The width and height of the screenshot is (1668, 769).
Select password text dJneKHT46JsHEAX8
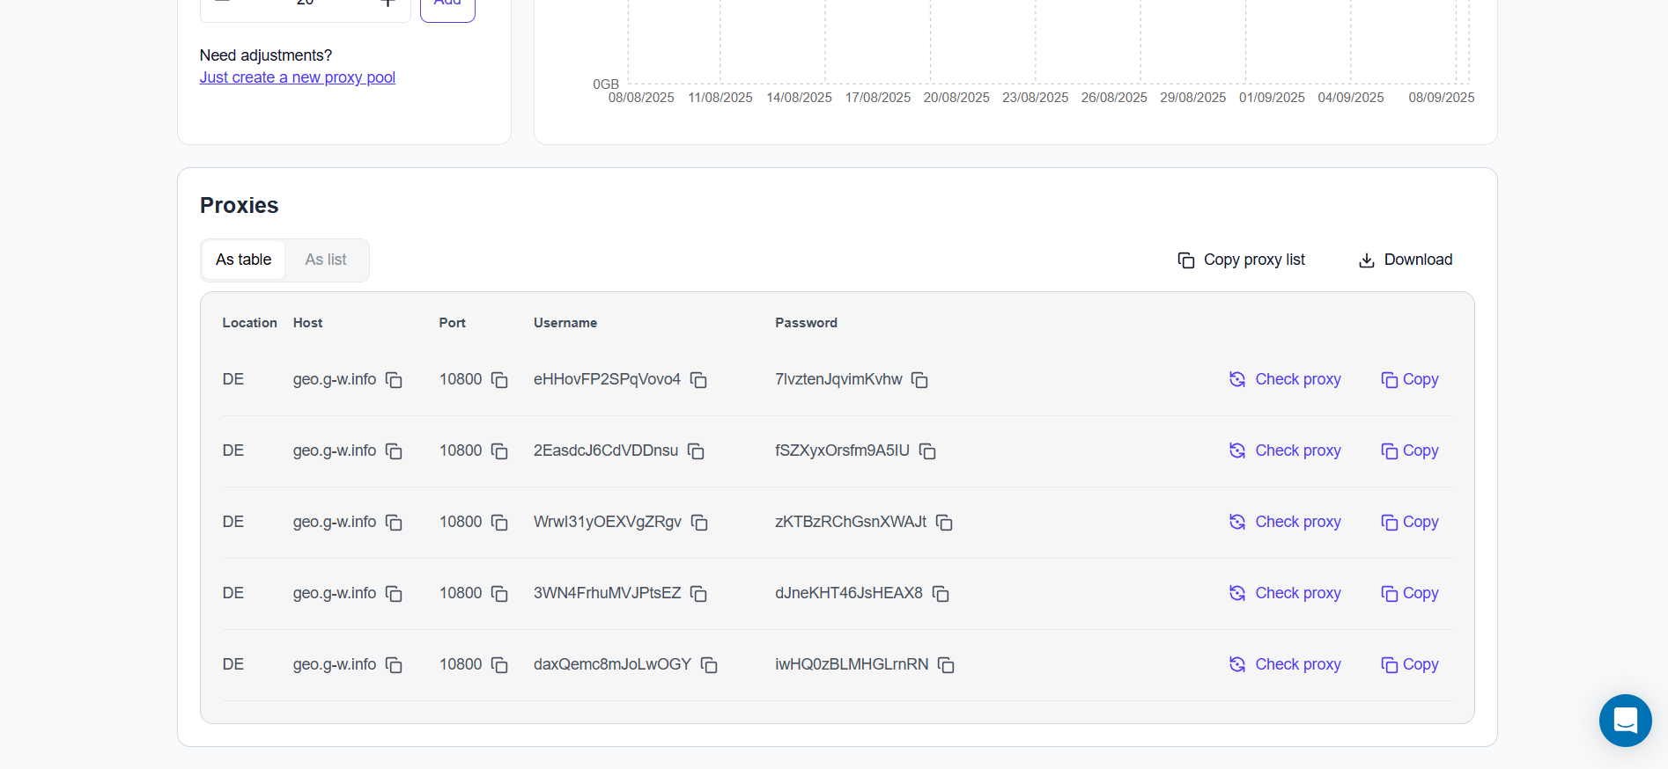click(849, 593)
